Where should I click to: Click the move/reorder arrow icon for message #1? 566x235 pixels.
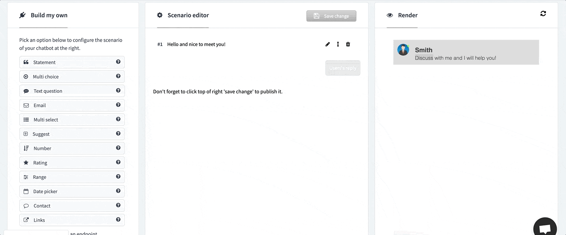pos(338,44)
